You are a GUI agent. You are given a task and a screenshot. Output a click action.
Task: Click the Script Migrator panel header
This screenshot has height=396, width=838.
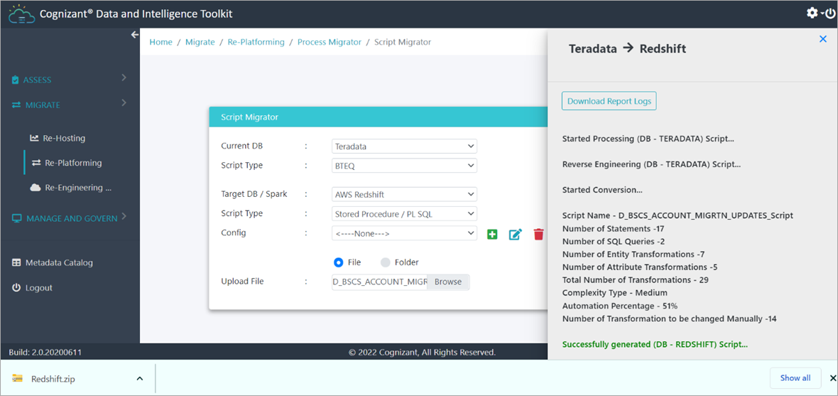[x=378, y=117]
